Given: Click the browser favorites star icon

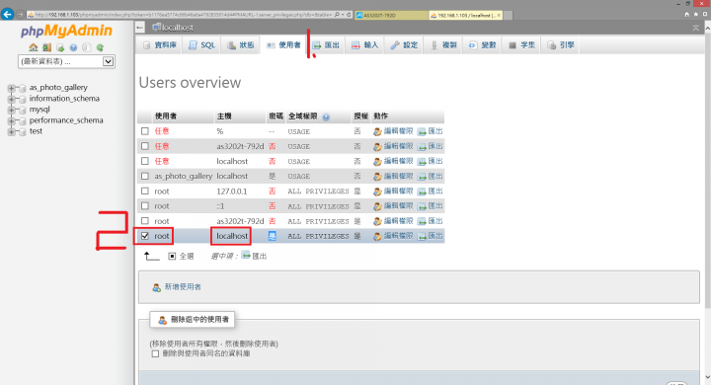Looking at the screenshot, I should [x=696, y=15].
